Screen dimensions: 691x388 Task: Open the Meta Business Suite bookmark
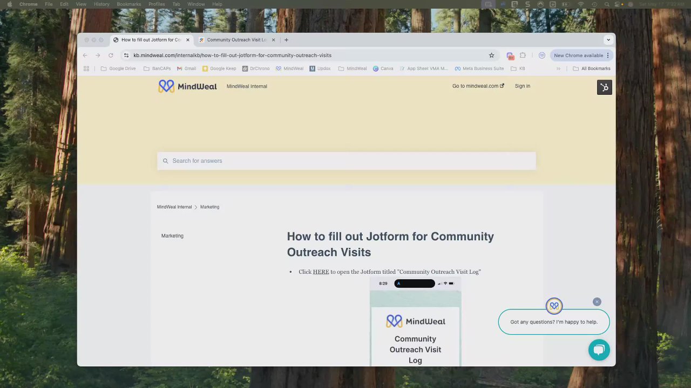[479, 68]
